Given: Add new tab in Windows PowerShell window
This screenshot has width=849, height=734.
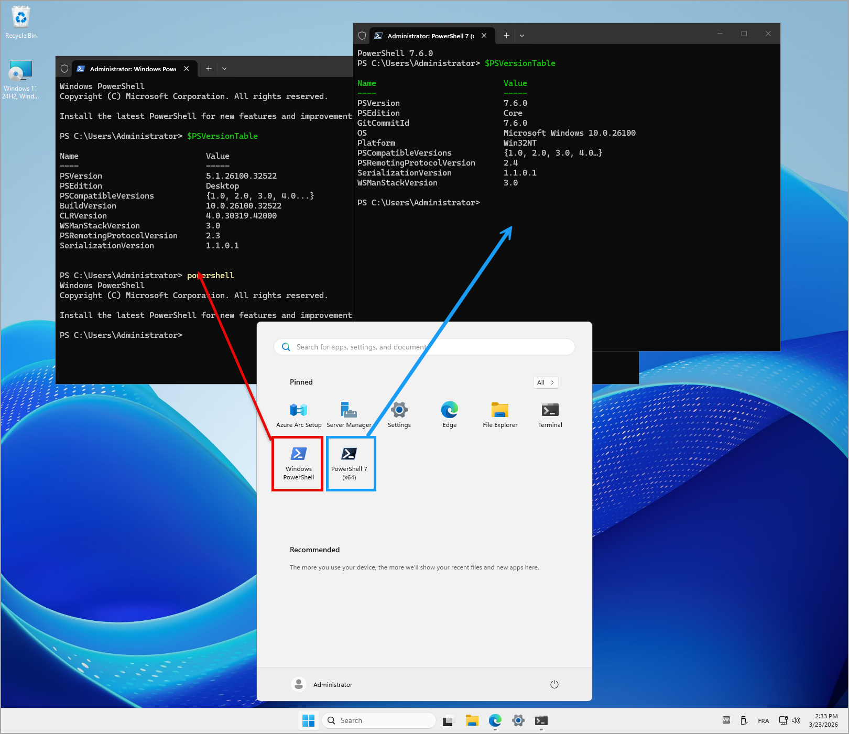Looking at the screenshot, I should click(209, 69).
